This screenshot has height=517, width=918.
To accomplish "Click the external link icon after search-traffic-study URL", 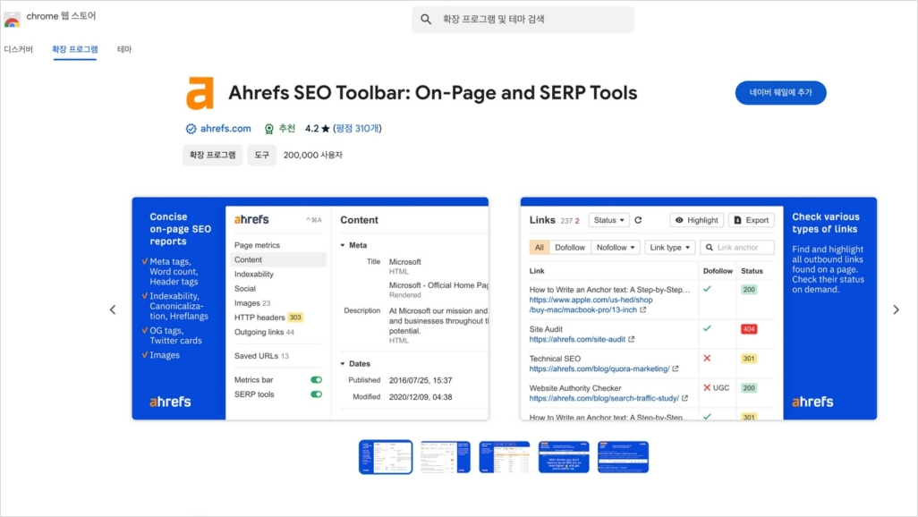I will (x=685, y=398).
